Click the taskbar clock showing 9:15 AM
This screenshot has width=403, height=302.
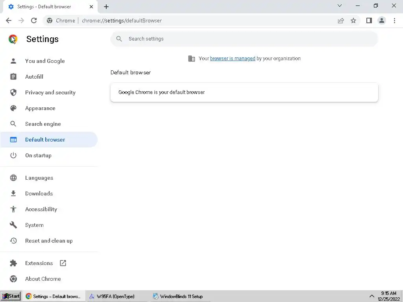388,296
